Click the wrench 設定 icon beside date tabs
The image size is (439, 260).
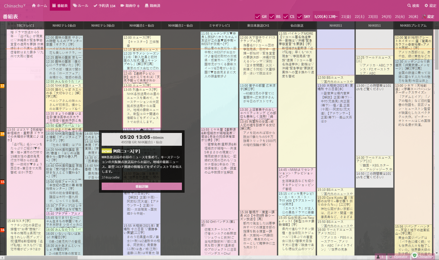[x=424, y=16]
